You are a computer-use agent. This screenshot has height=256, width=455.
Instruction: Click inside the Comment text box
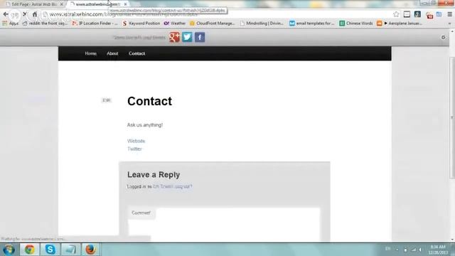point(224,223)
